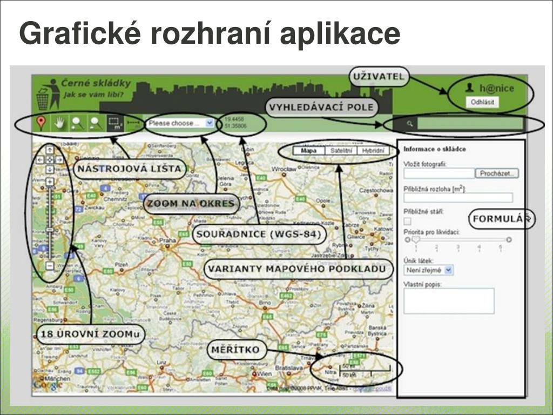Zoom in with the map plus button
Screen dimensions: 553x415
(x=50, y=182)
